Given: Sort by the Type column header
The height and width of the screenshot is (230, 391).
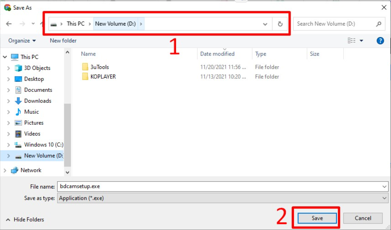Looking at the screenshot, I should (x=261, y=54).
